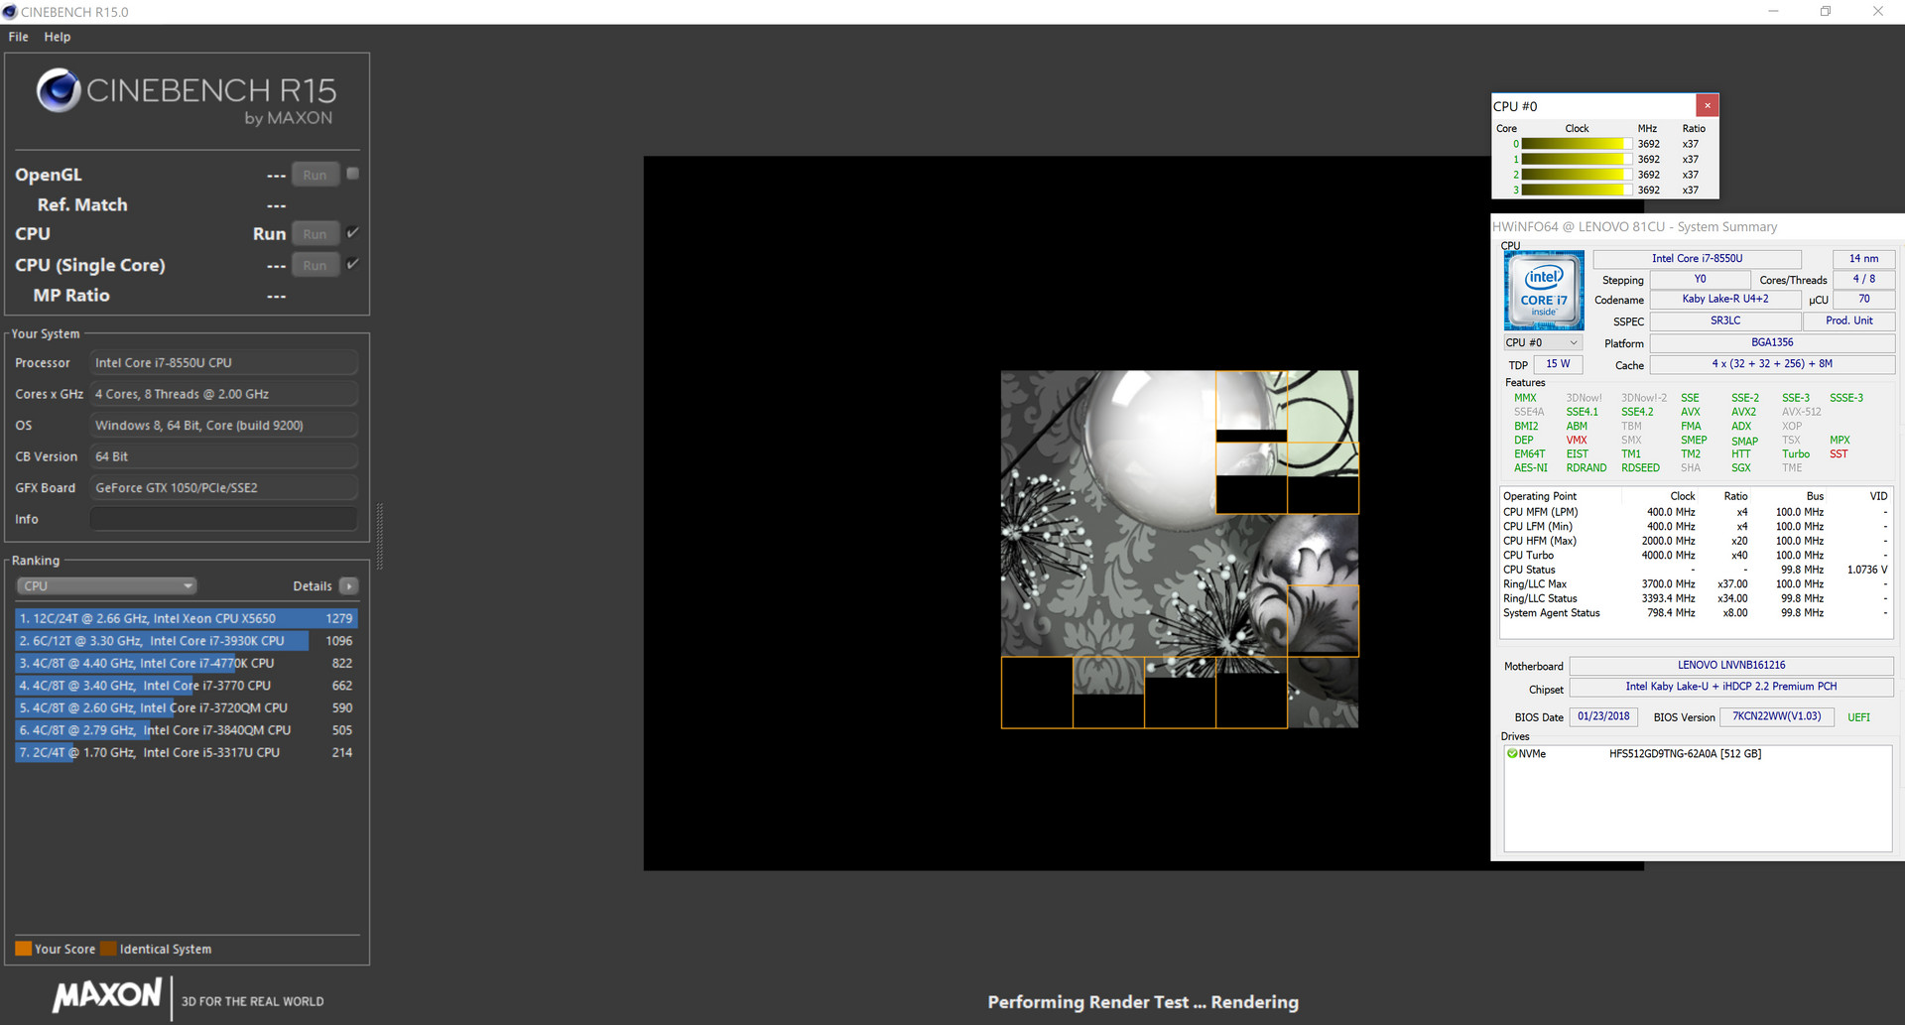The width and height of the screenshot is (1905, 1025).
Task: Click the Prod. Unit field in HWiNFO64
Action: coord(1848,321)
